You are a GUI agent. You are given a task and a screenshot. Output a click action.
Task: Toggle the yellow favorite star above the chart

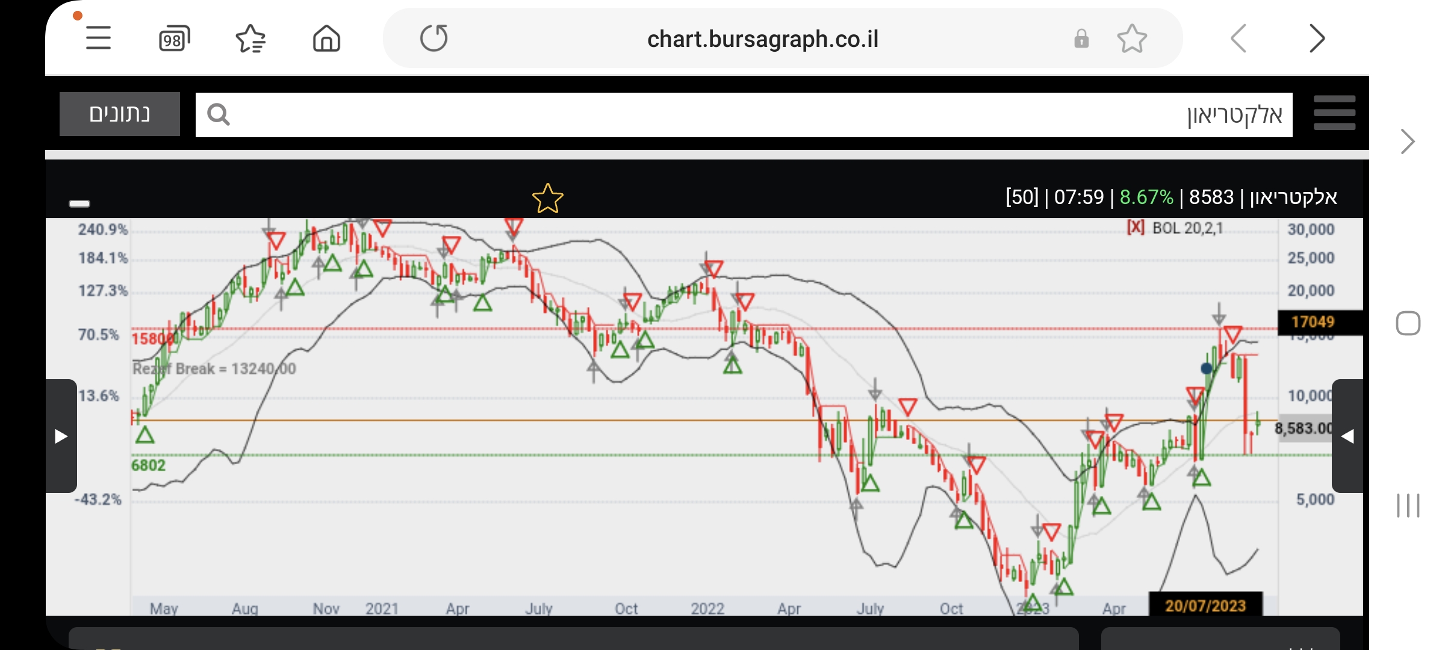coord(547,199)
